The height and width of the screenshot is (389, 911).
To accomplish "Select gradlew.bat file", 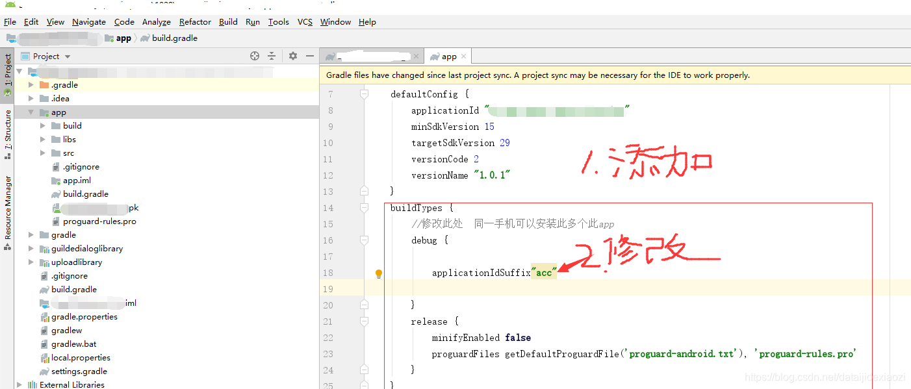I will (x=74, y=344).
